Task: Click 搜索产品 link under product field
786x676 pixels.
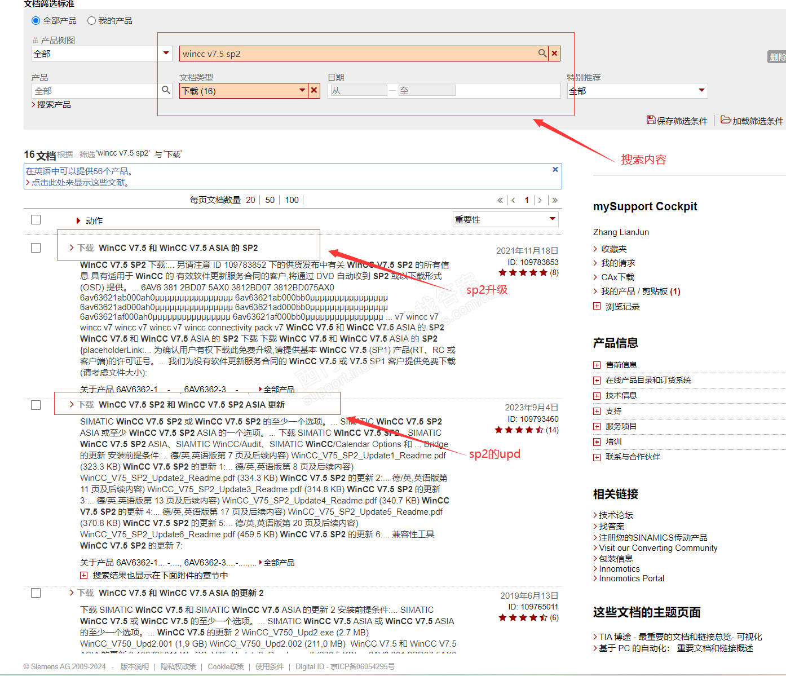Action: [x=54, y=105]
